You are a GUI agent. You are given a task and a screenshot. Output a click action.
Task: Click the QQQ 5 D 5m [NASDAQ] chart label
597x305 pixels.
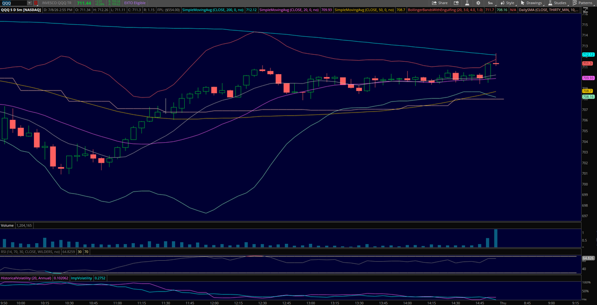click(x=21, y=9)
